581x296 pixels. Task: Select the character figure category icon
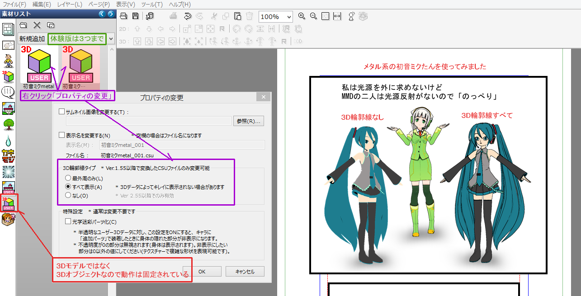point(8,61)
